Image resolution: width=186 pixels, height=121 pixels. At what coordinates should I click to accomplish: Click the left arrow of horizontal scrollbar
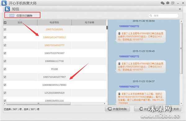click(x=5, y=103)
